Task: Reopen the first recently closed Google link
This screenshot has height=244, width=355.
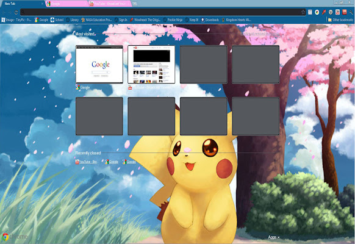Action: click(x=112, y=162)
